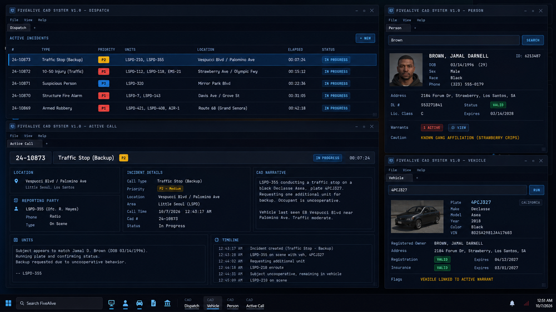Open the View menu in Dispatch window
The height and width of the screenshot is (312, 556).
coord(28,20)
